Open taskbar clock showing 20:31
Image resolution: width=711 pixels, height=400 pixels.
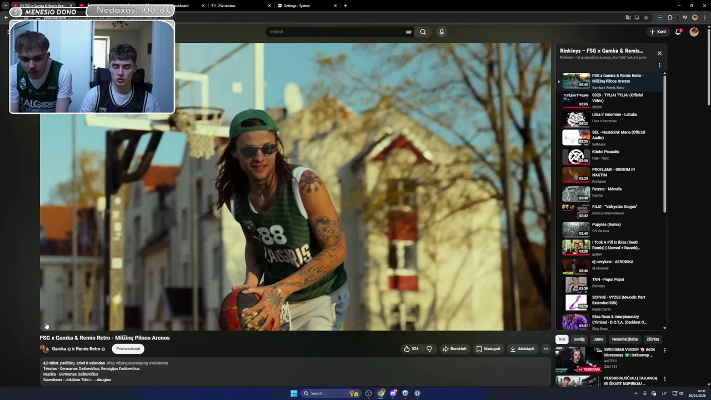click(698, 393)
